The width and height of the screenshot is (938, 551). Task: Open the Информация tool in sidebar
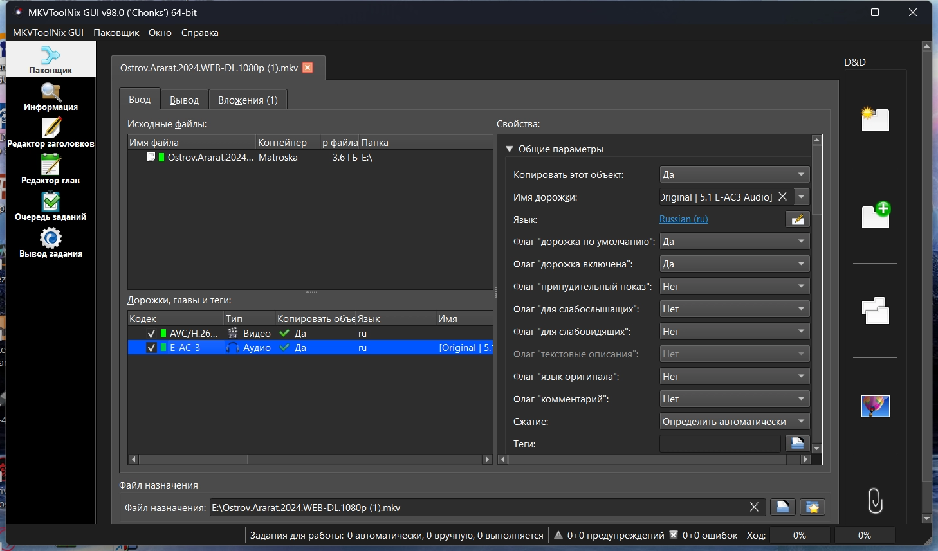click(x=51, y=96)
